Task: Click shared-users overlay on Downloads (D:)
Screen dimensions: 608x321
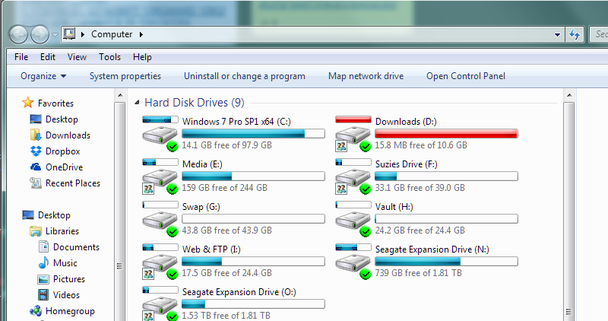Action: [x=341, y=146]
